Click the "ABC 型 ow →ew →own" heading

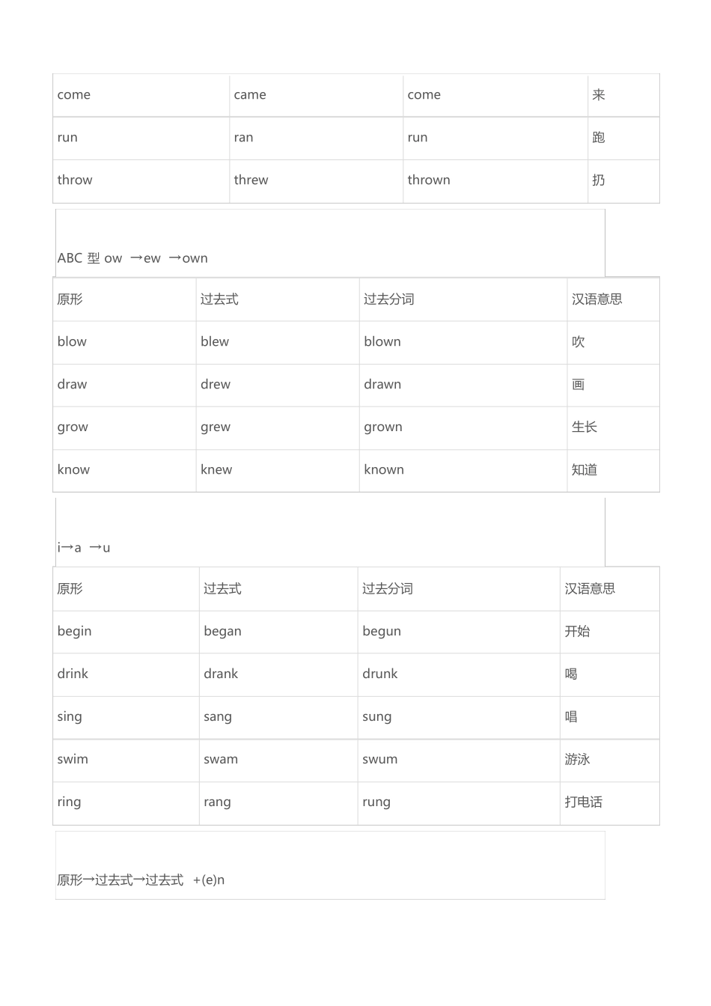132,258
